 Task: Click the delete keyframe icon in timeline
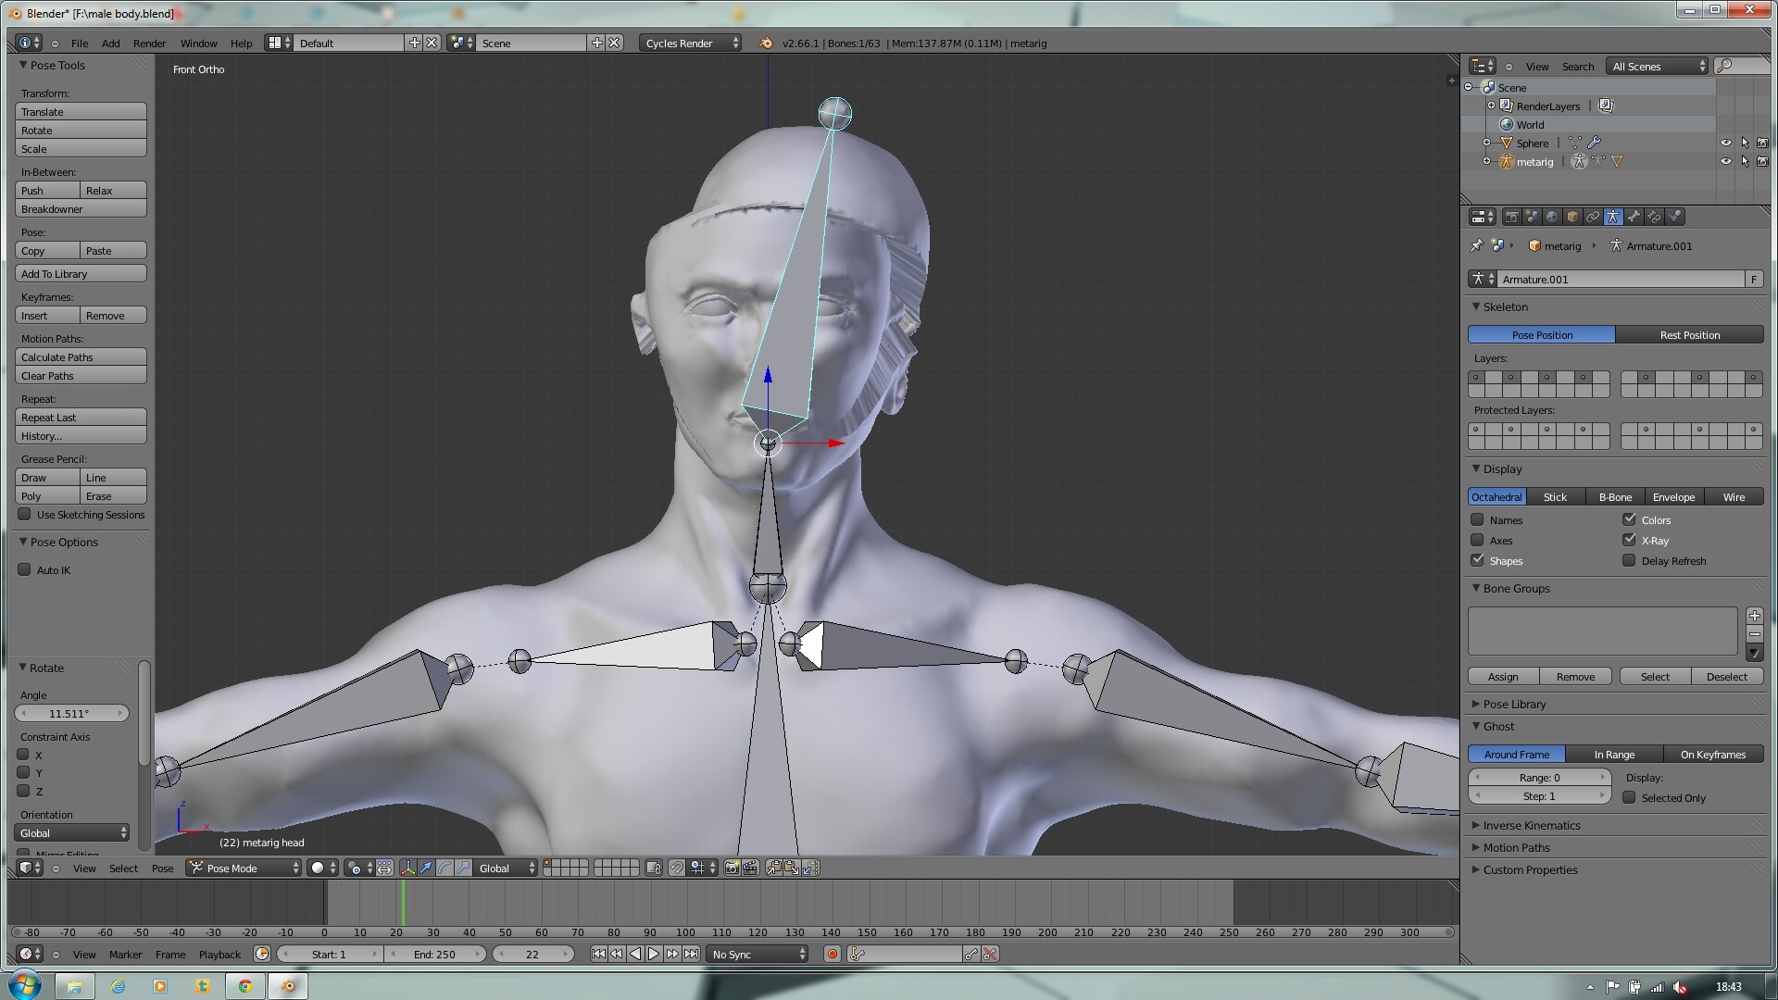tap(990, 954)
